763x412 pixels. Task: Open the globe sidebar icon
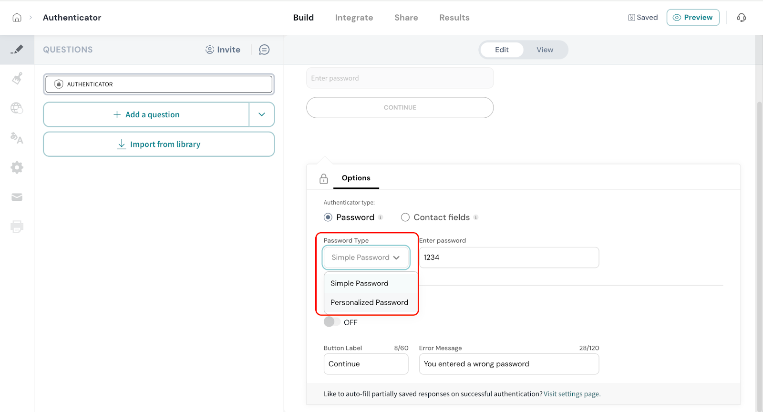17,108
